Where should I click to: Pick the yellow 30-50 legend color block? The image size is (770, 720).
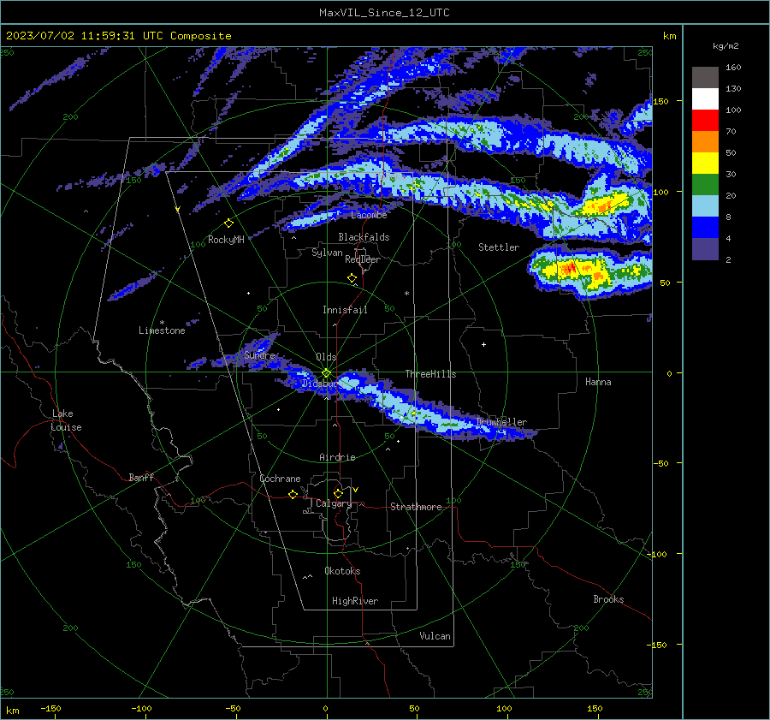point(705,164)
